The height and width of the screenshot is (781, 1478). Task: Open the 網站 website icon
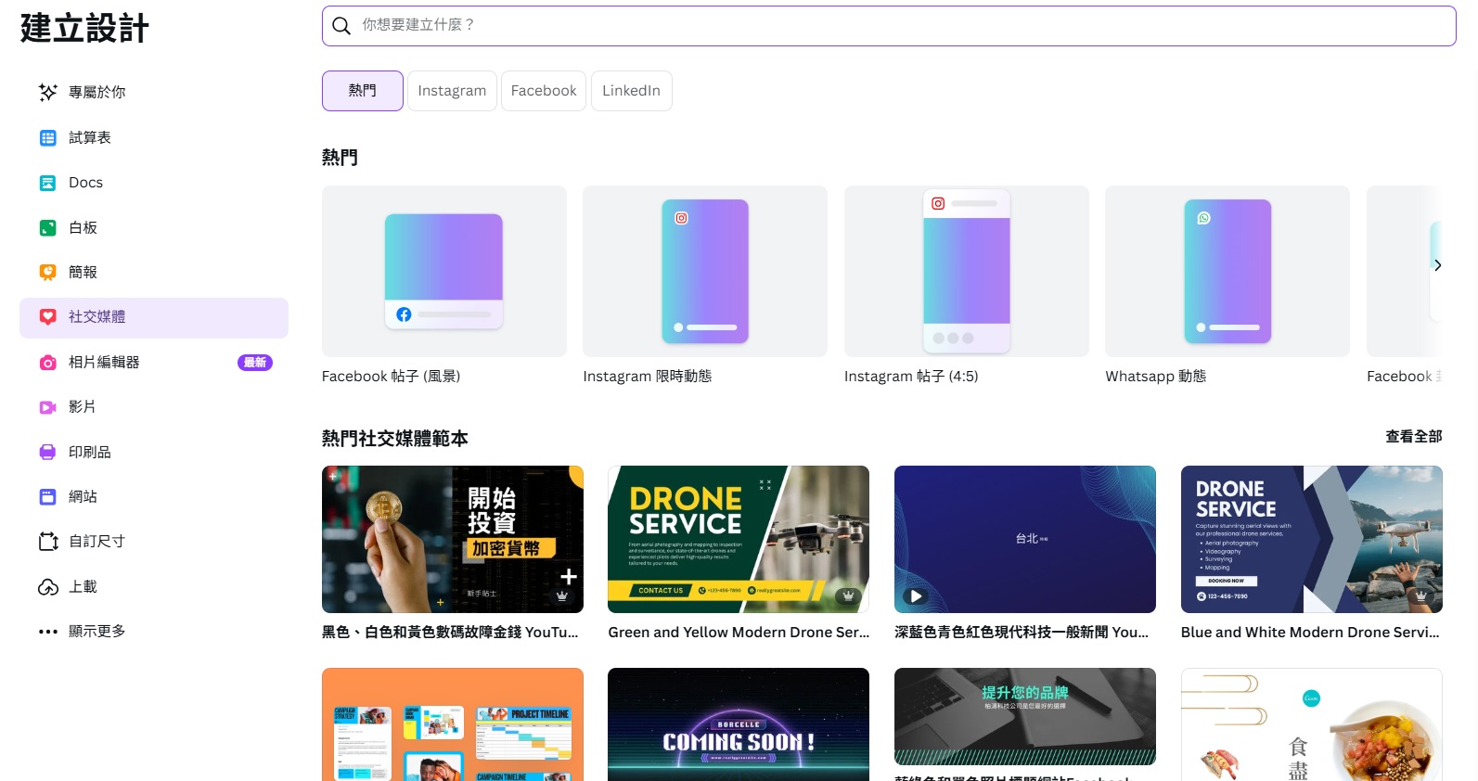48,496
